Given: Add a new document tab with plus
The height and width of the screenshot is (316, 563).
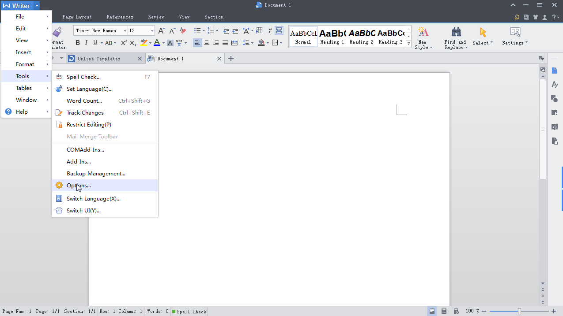Looking at the screenshot, I should (230, 59).
